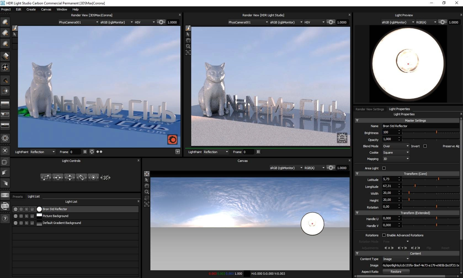Select the checkered picture light tool in the left toolbar
This screenshot has height=278, width=463.
[x=5, y=67]
